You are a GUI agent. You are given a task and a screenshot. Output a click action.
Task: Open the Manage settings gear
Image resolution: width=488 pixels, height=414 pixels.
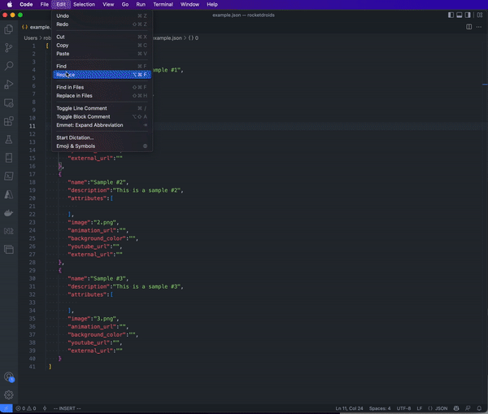click(x=9, y=394)
